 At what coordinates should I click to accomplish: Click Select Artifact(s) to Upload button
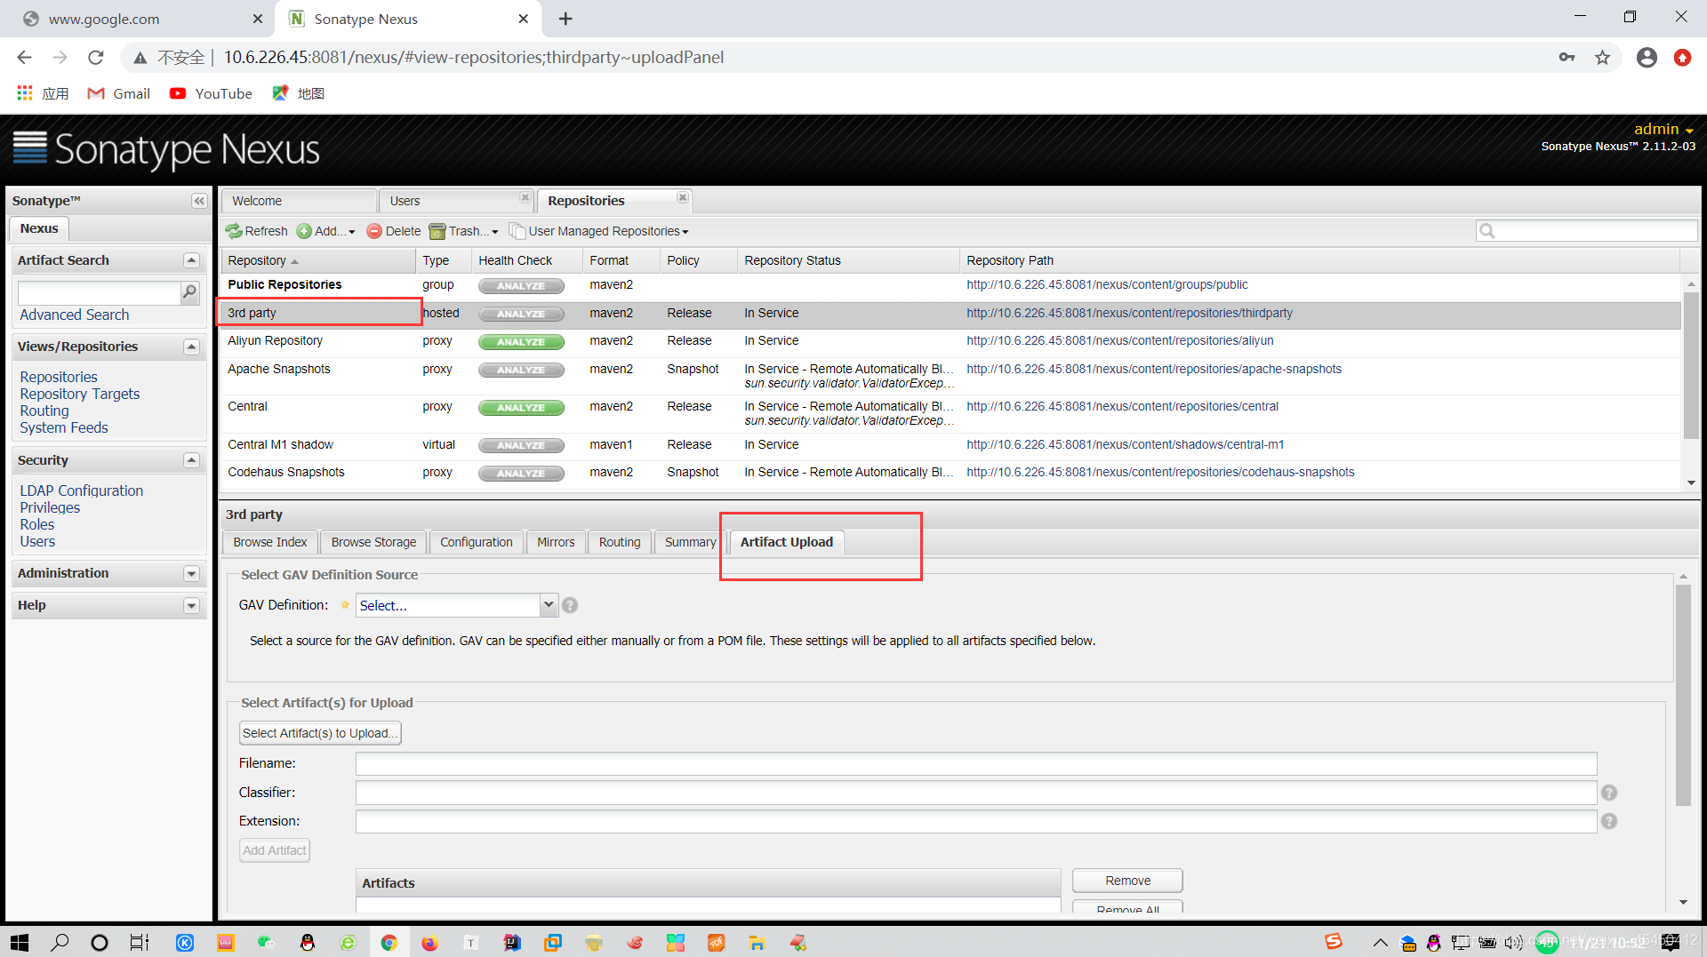coord(320,733)
